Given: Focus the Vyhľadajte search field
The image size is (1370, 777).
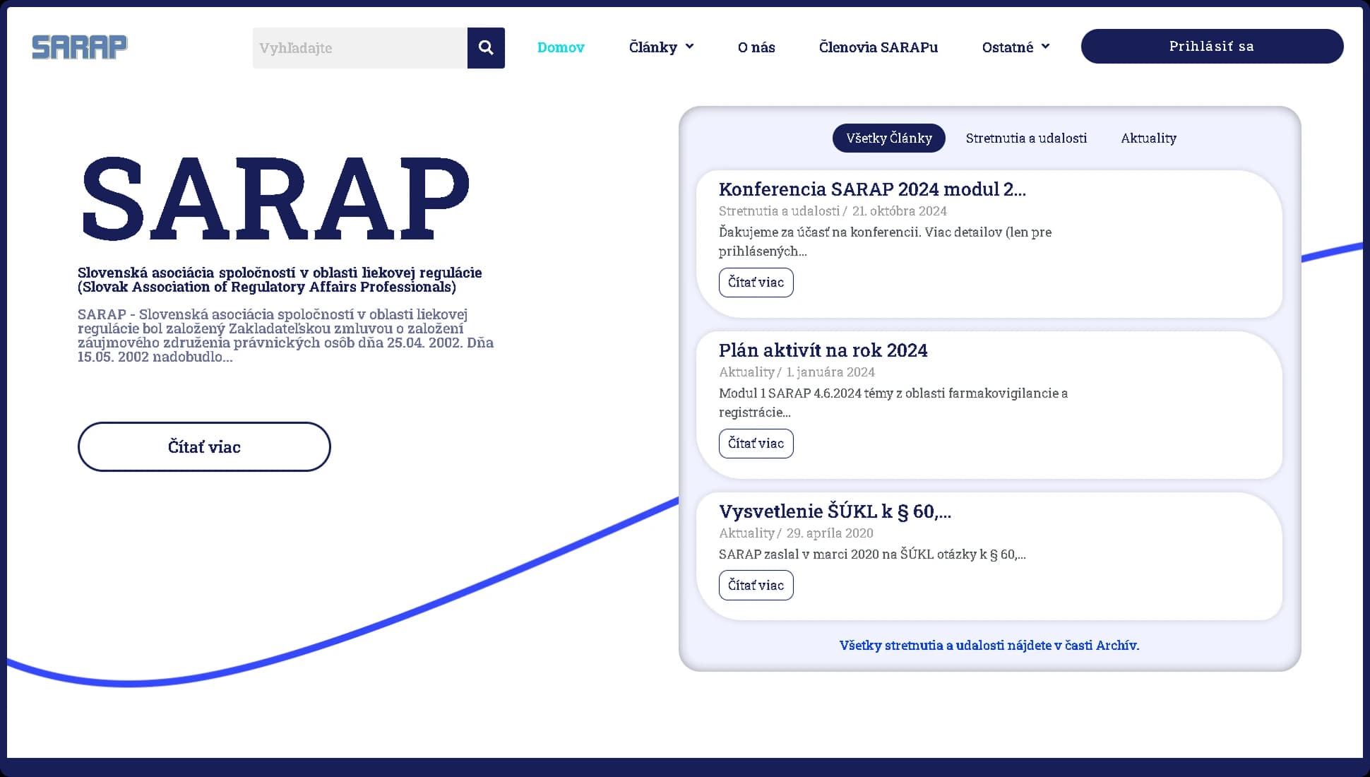Looking at the screenshot, I should click(x=360, y=48).
